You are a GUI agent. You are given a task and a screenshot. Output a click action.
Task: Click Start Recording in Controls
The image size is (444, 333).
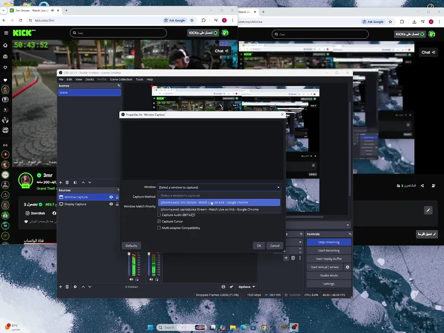point(329,250)
